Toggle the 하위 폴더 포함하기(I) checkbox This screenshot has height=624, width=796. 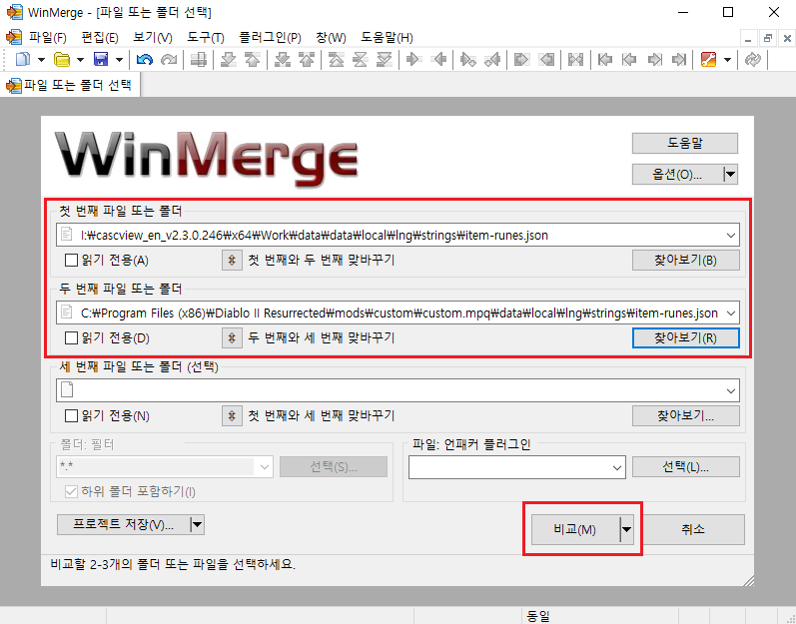point(71,491)
